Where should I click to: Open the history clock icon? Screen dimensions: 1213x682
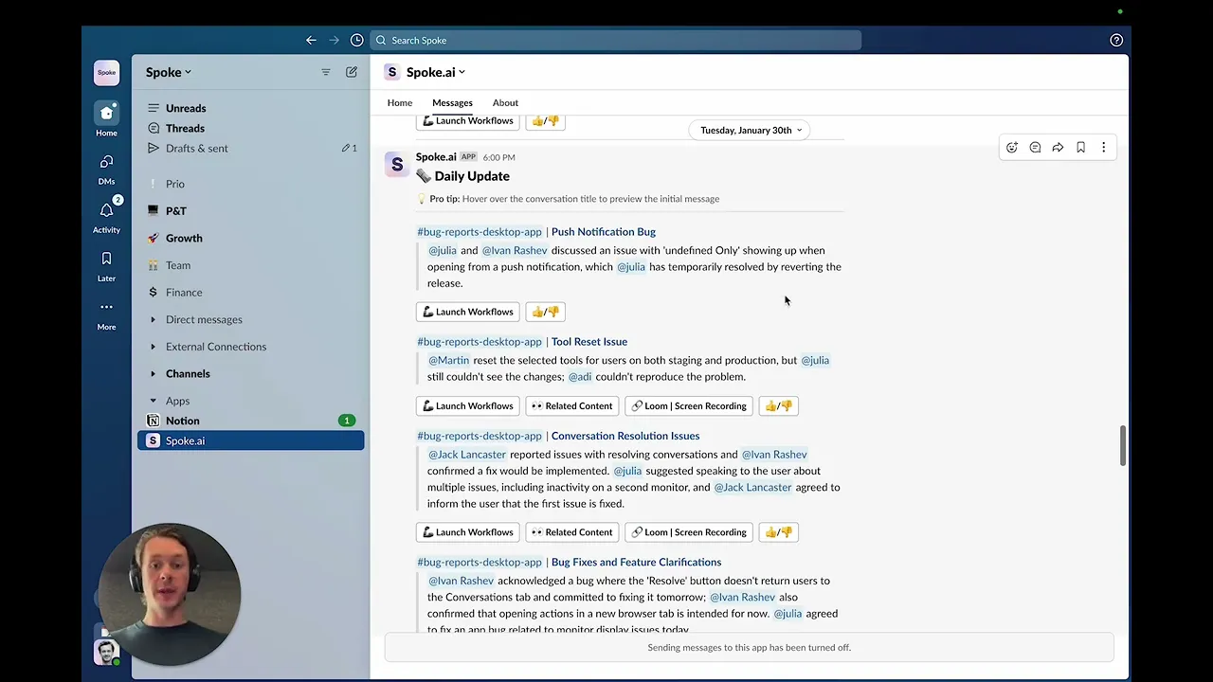coord(356,40)
